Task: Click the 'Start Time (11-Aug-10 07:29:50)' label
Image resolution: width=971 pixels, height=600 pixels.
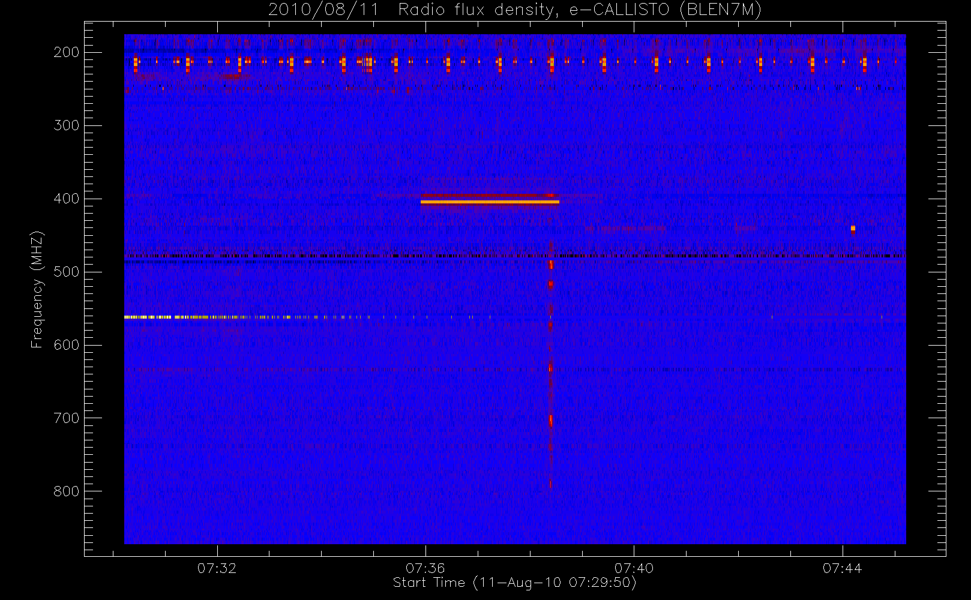Action: (514, 583)
